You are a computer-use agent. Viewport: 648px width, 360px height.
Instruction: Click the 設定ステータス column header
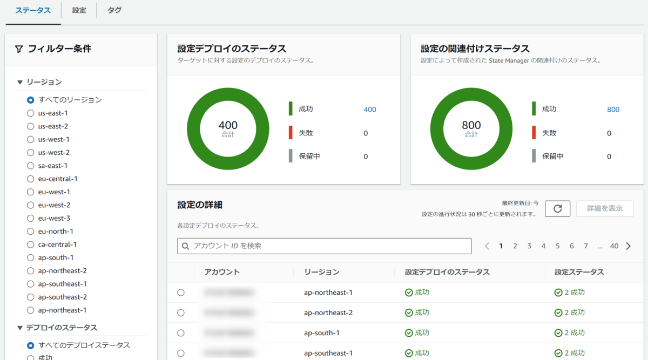pyautogui.click(x=579, y=272)
